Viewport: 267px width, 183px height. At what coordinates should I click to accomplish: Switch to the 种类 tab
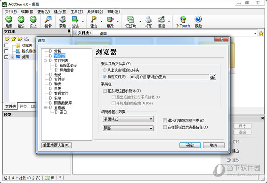click(23, 106)
